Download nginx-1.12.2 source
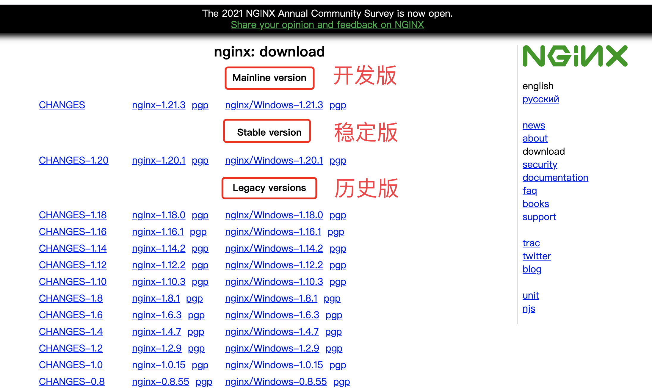The width and height of the screenshot is (652, 389). pos(159,265)
